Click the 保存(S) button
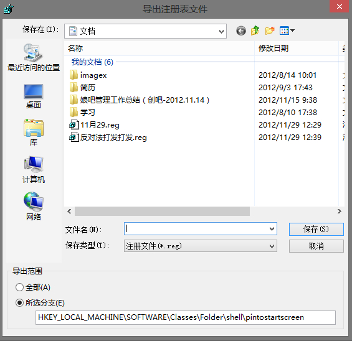The width and height of the screenshot is (352, 341). (316, 229)
